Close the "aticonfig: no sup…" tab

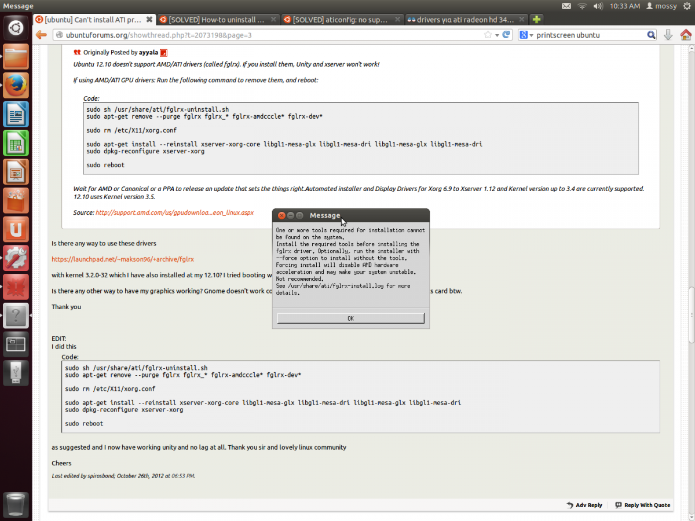coord(396,20)
